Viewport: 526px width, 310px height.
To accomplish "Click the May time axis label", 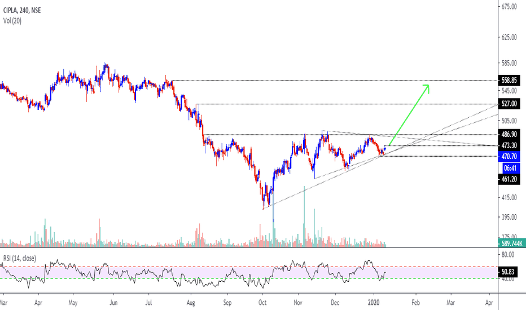I will pyautogui.click(x=73, y=303).
